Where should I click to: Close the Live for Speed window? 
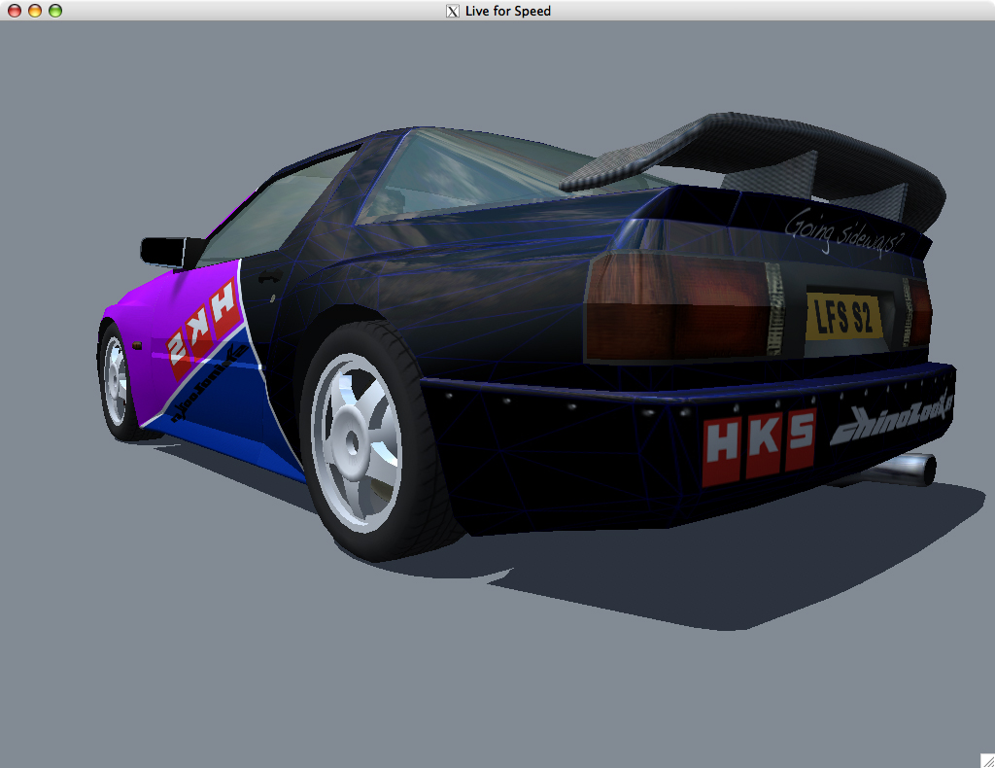point(14,11)
